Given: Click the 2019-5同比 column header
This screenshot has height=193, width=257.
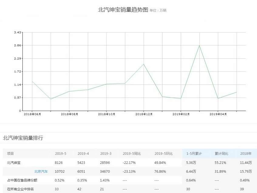Looking at the screenshot, I should [x=132, y=154].
